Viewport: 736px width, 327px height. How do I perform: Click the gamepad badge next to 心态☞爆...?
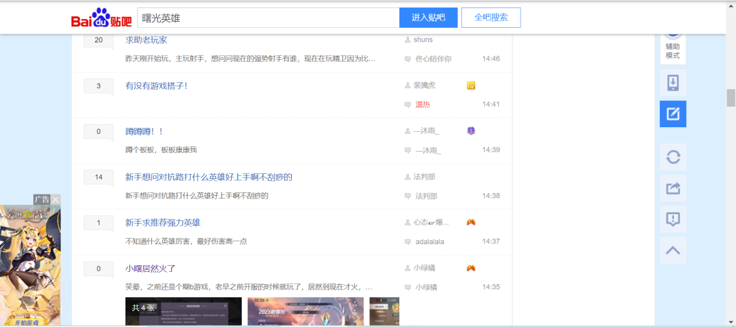471,222
